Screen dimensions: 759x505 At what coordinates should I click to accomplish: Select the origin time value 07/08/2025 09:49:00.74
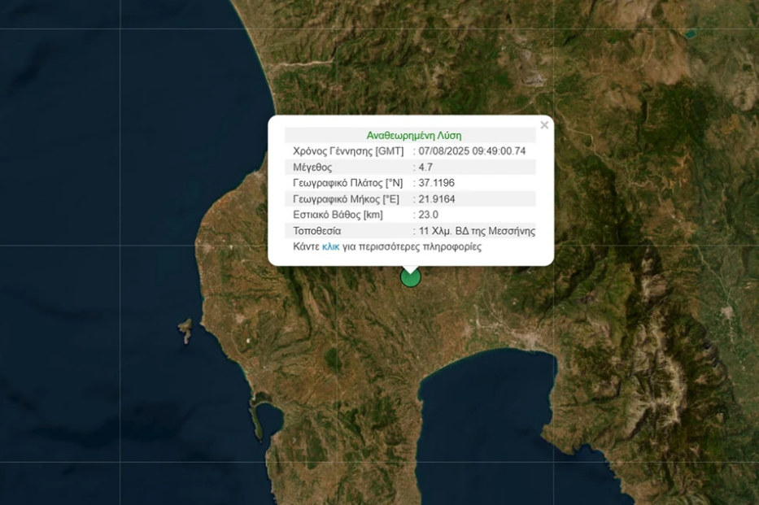point(472,151)
